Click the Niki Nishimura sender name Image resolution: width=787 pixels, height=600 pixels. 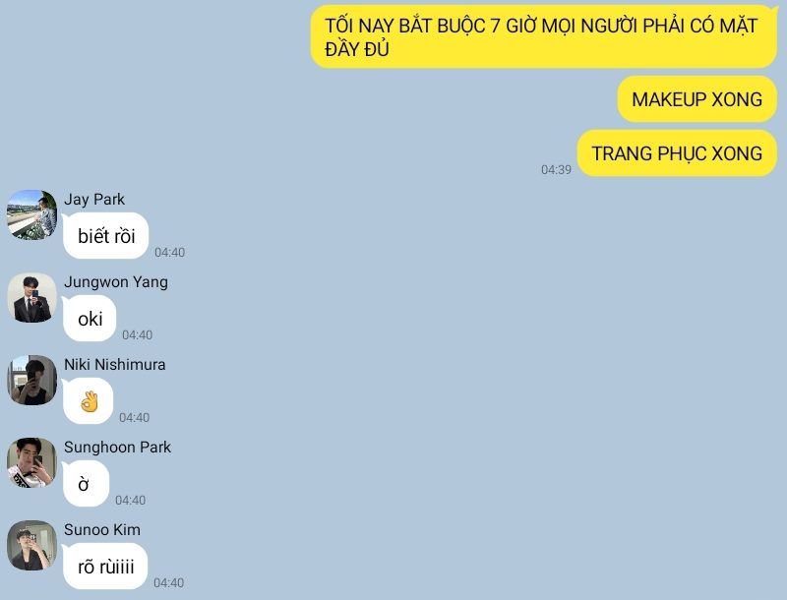[x=115, y=364]
